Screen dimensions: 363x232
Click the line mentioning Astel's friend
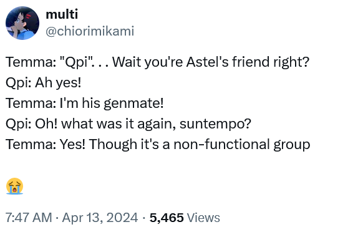(157, 62)
